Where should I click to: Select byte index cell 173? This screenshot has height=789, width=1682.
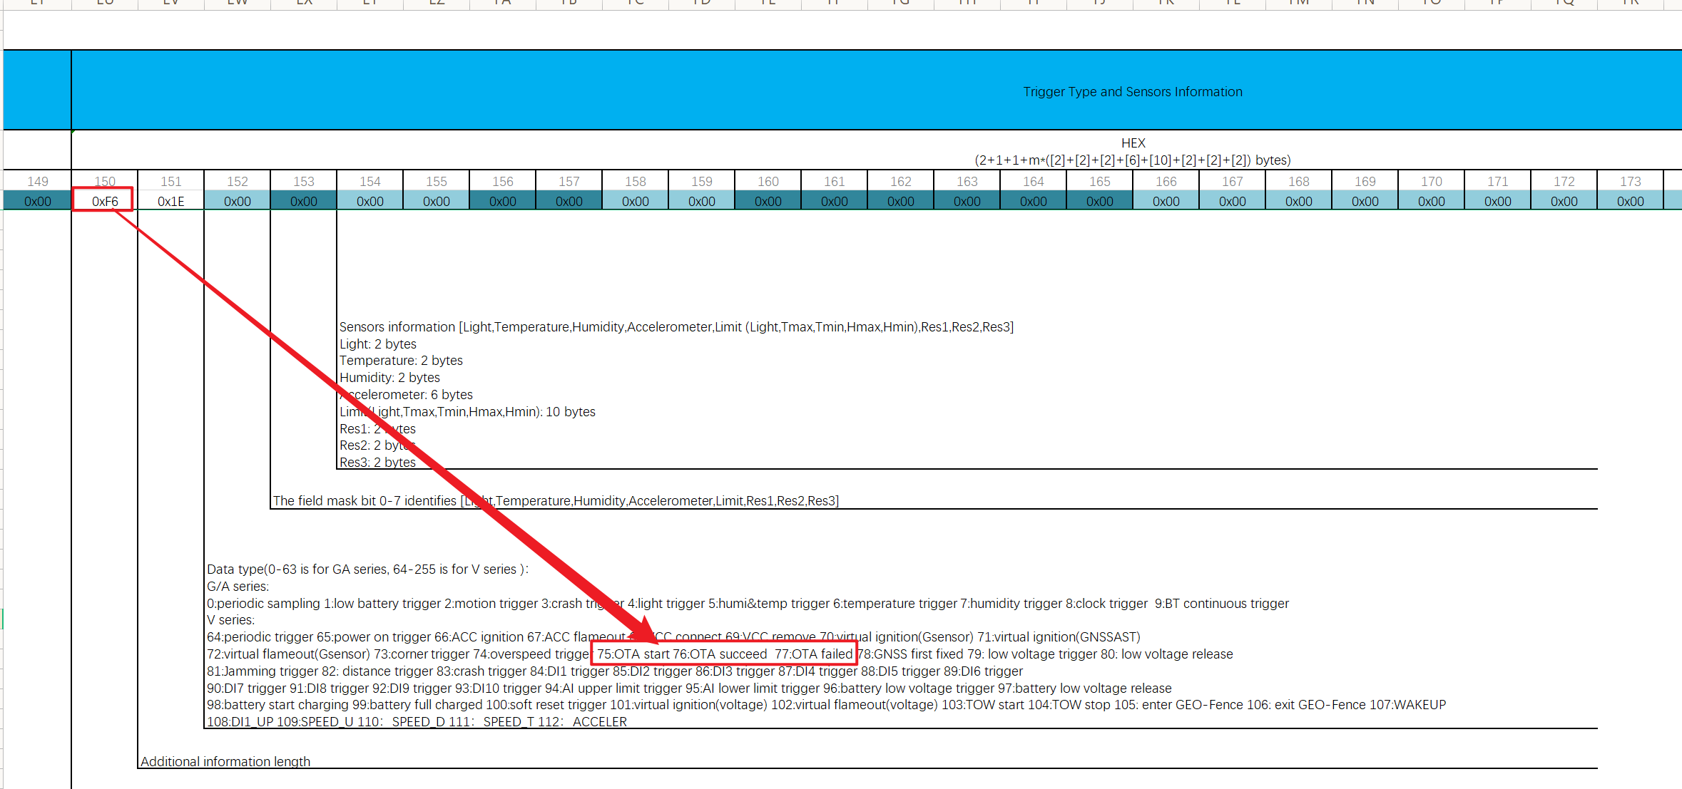pyautogui.click(x=1631, y=181)
